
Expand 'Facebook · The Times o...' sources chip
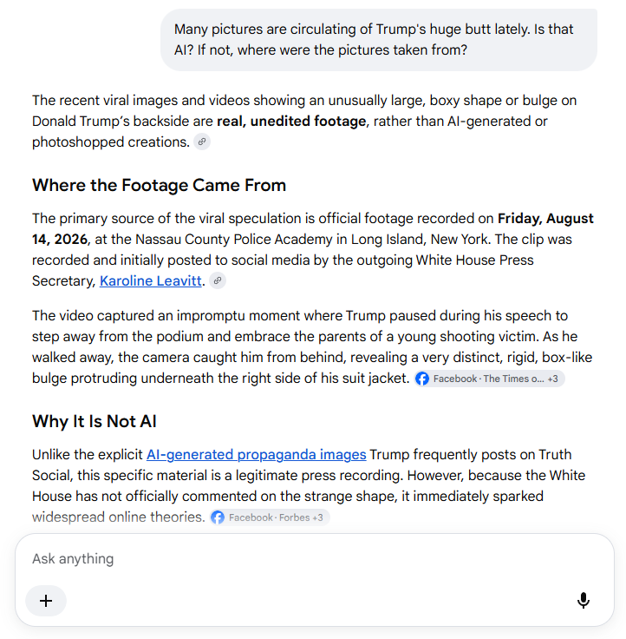click(x=489, y=379)
